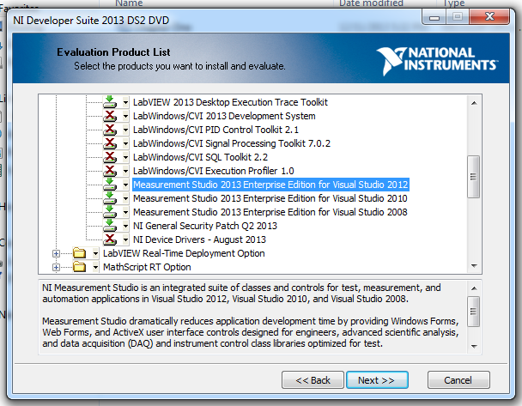Click install icon for Measurement Studio for Visual Studio 2008

[110, 212]
